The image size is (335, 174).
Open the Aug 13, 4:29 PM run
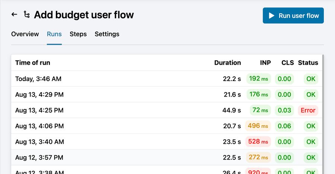pyautogui.click(x=39, y=94)
